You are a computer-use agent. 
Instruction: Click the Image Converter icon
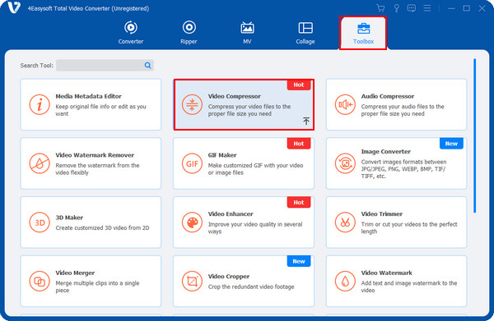point(345,163)
